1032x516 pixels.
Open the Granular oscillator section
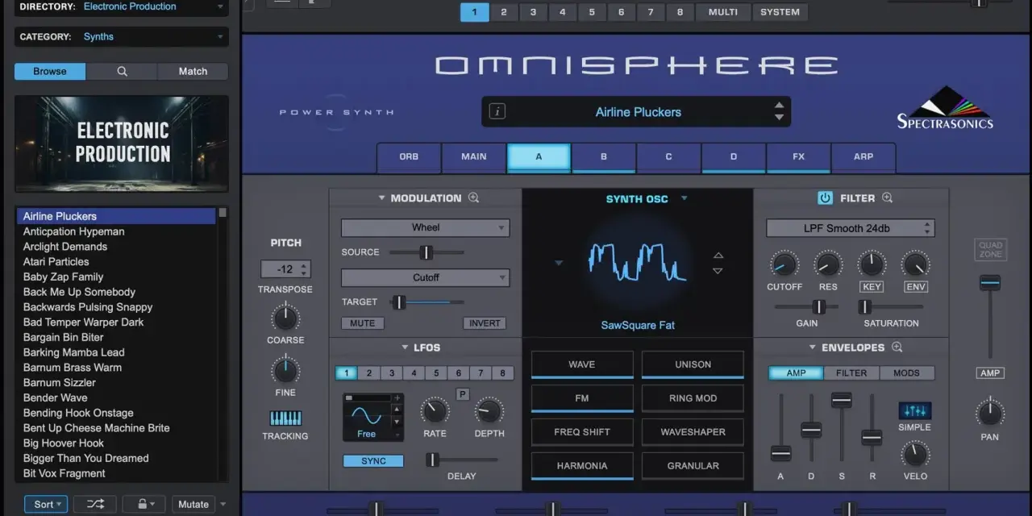point(693,466)
